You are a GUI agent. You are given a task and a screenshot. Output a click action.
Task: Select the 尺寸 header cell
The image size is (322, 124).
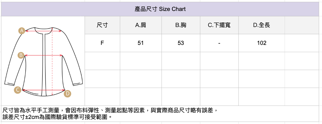point(102,25)
